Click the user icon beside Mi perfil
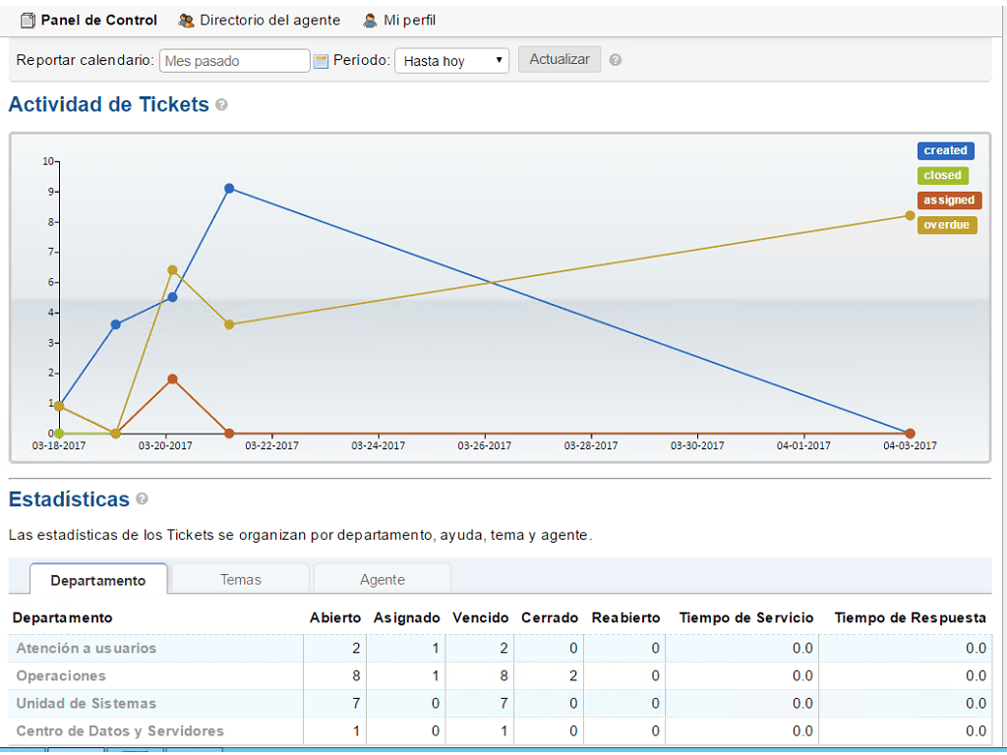 [x=370, y=20]
